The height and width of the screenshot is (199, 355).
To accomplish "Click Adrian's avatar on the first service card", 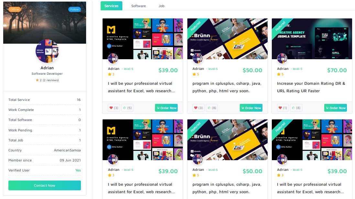I will pyautogui.click(x=113, y=59).
